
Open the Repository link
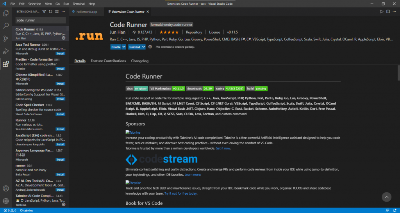coord(194,32)
